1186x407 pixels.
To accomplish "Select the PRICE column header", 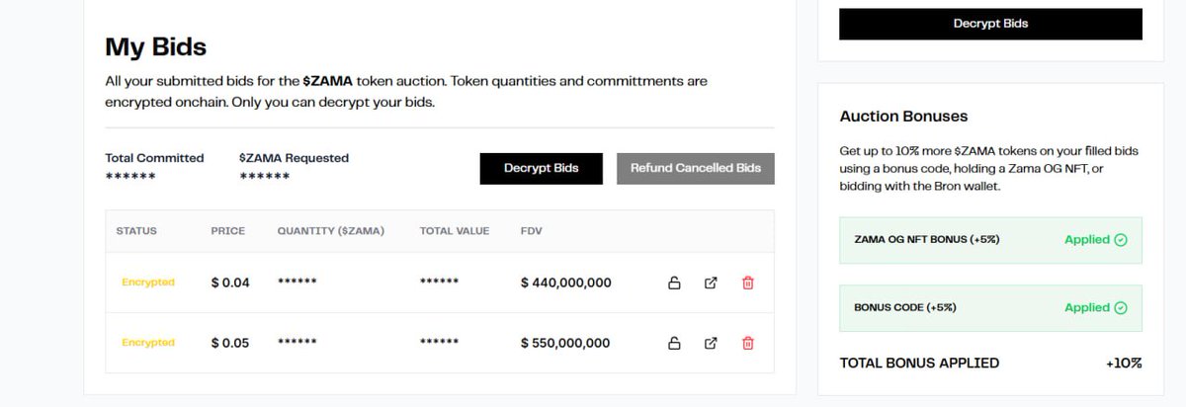I will [x=227, y=231].
